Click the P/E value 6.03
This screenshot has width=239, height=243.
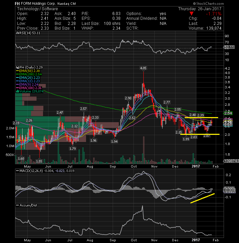coord(116,14)
